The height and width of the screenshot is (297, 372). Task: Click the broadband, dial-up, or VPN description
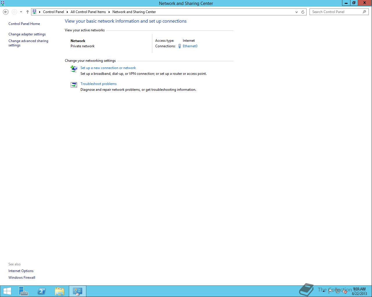(144, 74)
